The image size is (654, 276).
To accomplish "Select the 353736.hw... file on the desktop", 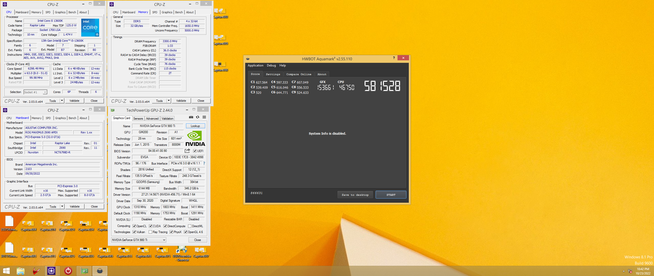I will click(x=9, y=223).
